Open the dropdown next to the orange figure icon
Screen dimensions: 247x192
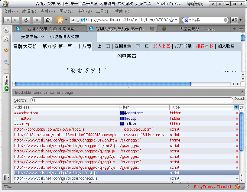(x=66, y=20)
